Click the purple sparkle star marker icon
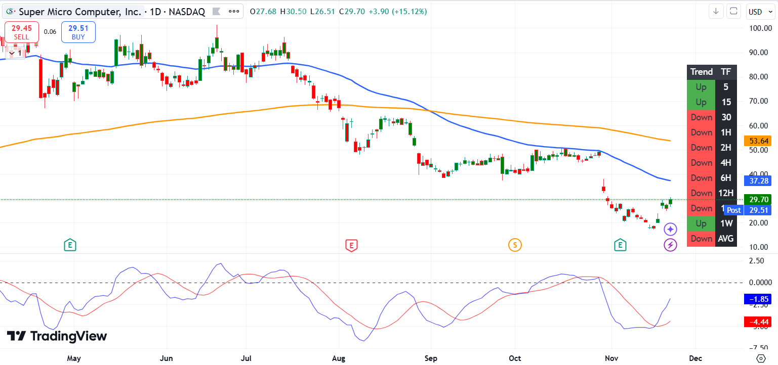The height and width of the screenshot is (365, 778). pyautogui.click(x=670, y=230)
